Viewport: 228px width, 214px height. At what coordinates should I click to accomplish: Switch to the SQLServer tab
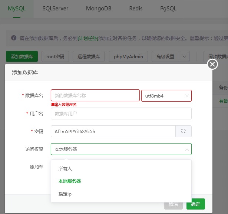click(55, 9)
